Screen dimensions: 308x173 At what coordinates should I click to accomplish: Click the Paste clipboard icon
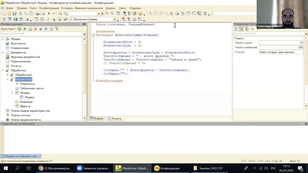click(x=31, y=13)
